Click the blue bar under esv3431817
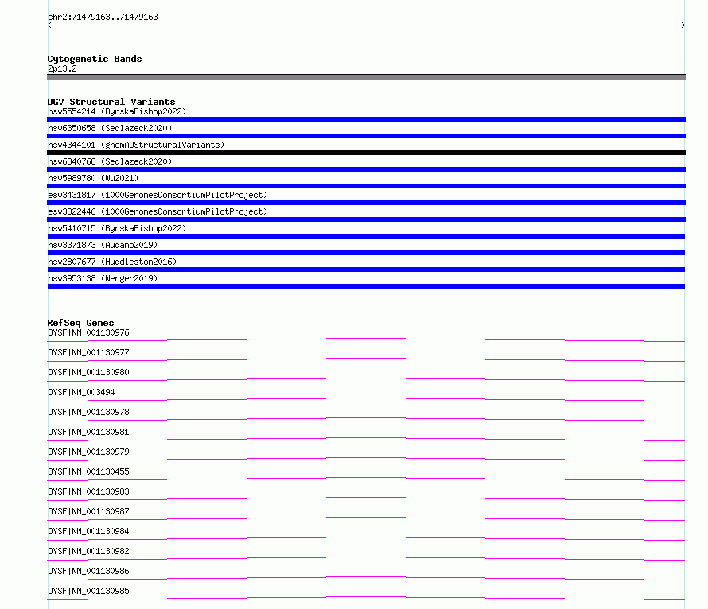Image resolution: width=708 pixels, height=609 pixels. pyautogui.click(x=366, y=203)
